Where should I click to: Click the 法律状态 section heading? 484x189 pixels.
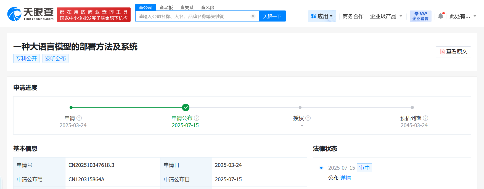(325, 149)
